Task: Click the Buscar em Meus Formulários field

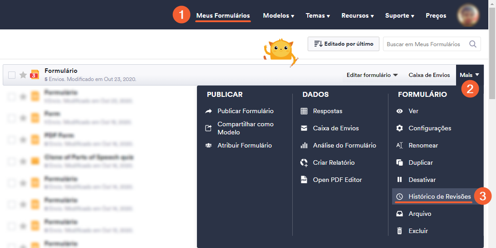Action: (425, 44)
